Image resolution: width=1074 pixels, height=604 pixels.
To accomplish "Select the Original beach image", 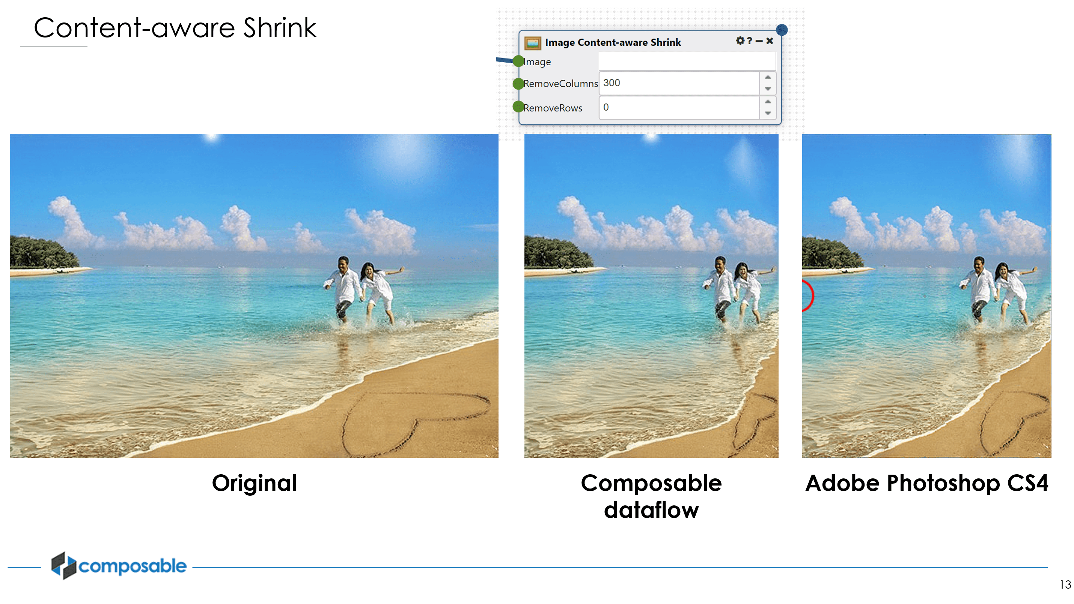I will [x=254, y=295].
